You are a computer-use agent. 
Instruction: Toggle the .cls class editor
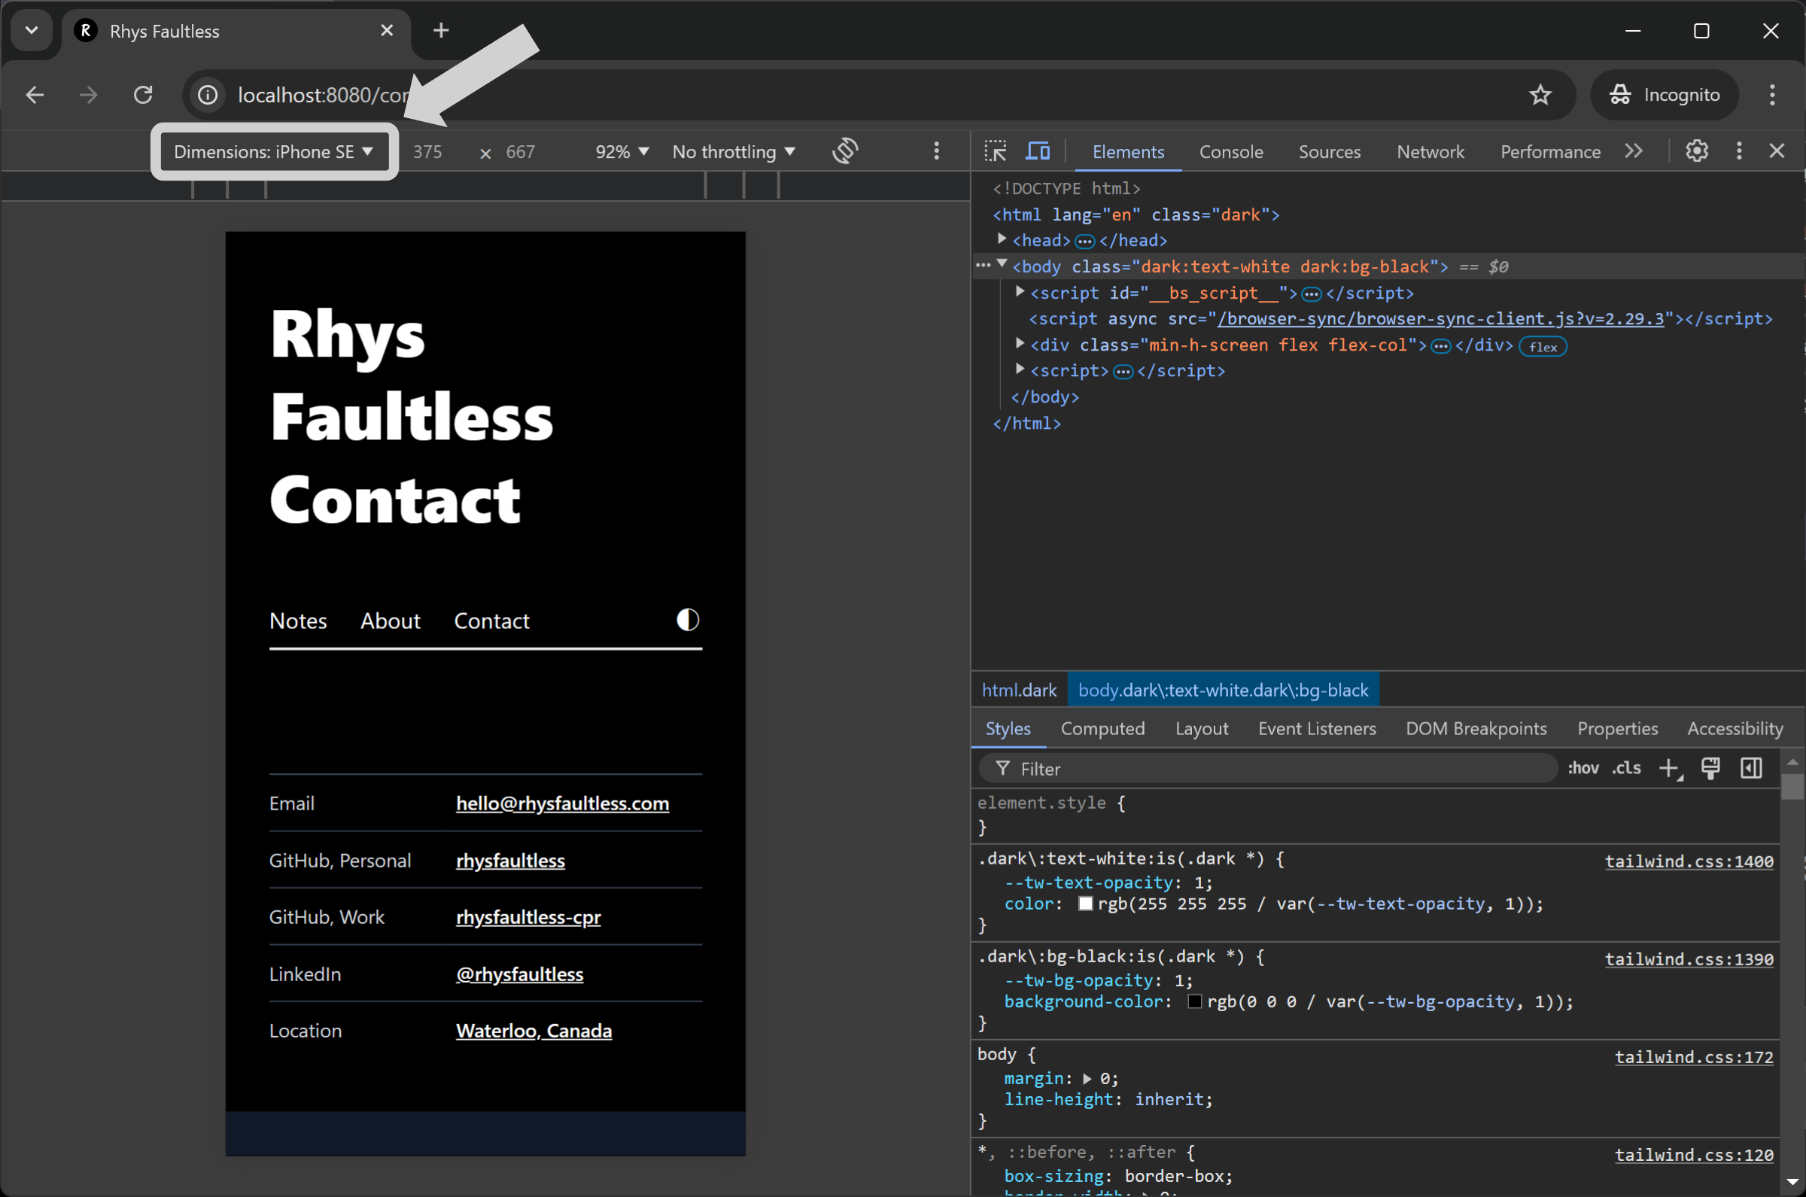(1627, 768)
